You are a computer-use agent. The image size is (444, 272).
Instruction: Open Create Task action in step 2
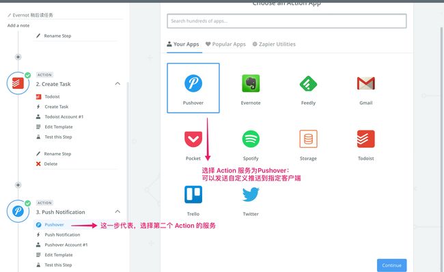[56, 107]
